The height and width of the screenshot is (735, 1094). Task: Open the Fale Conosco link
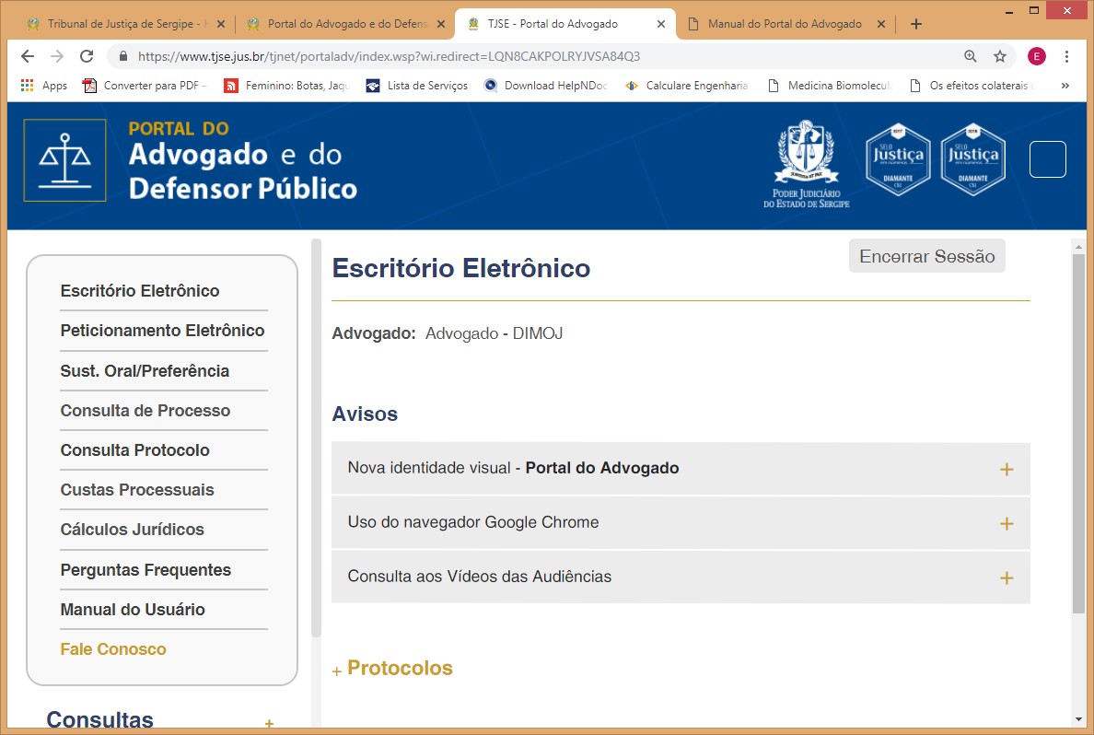point(113,649)
